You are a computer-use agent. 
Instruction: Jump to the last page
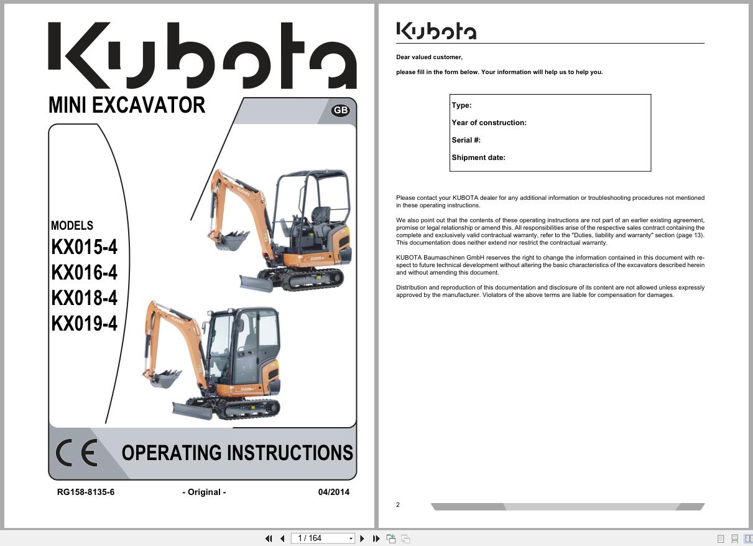tap(376, 538)
